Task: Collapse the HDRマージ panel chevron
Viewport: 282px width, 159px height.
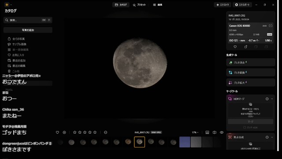Action: pos(272,99)
